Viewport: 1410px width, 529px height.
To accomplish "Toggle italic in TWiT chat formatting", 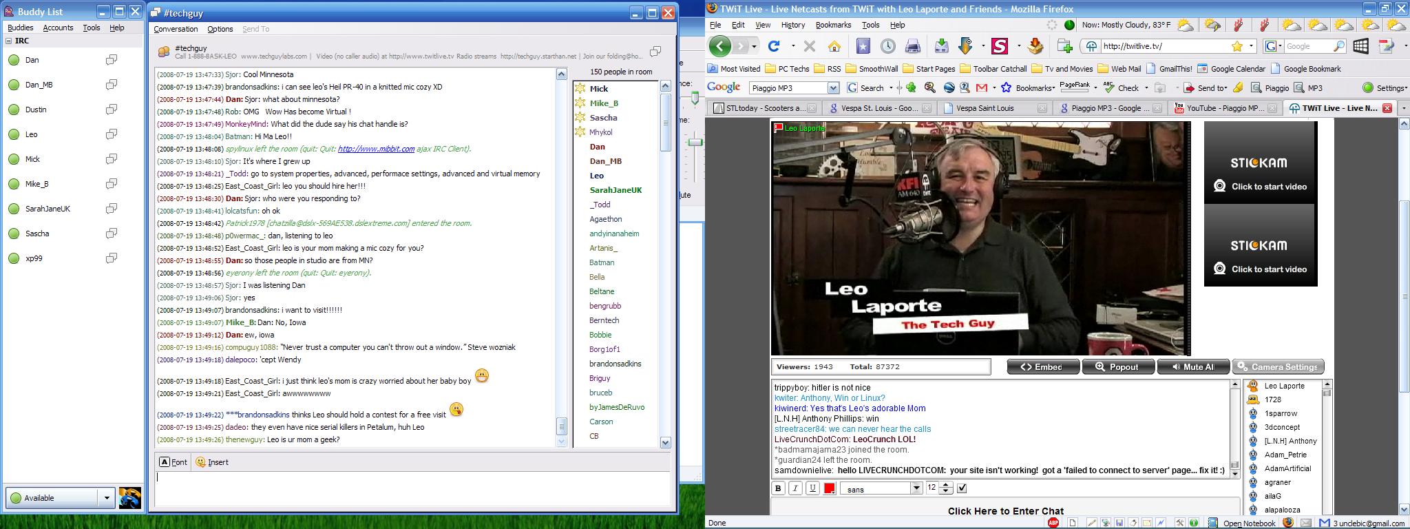I will click(795, 488).
